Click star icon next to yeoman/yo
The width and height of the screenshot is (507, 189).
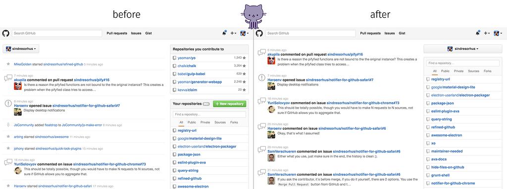coord(244,58)
